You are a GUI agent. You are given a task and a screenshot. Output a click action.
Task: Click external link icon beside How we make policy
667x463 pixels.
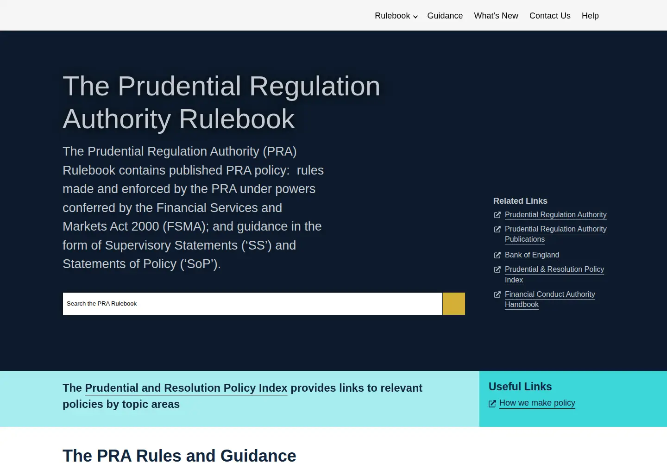492,404
